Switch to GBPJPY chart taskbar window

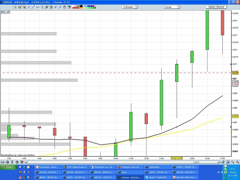(48, 178)
